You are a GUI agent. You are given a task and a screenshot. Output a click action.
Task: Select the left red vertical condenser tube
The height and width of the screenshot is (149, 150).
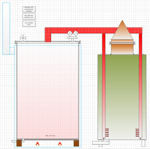(x=104, y=86)
